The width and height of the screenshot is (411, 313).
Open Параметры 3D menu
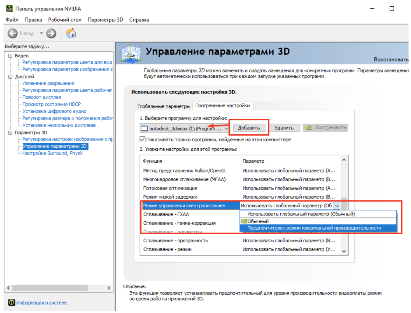point(105,20)
